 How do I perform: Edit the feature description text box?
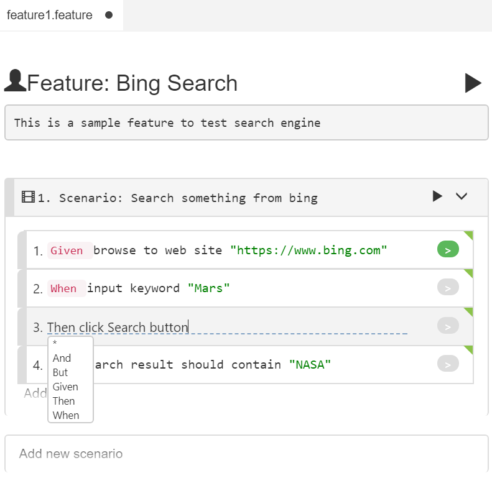pos(246,122)
